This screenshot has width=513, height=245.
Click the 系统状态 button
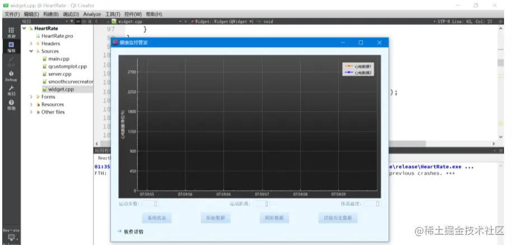156,218
